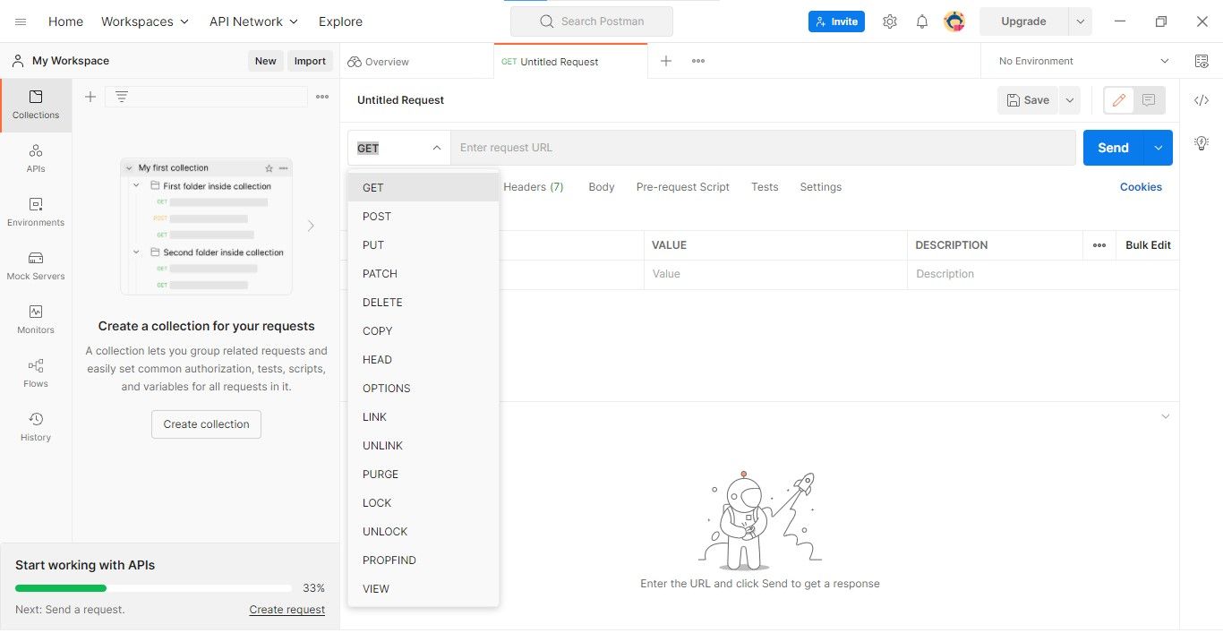This screenshot has height=633, width=1223.
Task: Open a new request tab with plus icon
Action: pyautogui.click(x=666, y=61)
